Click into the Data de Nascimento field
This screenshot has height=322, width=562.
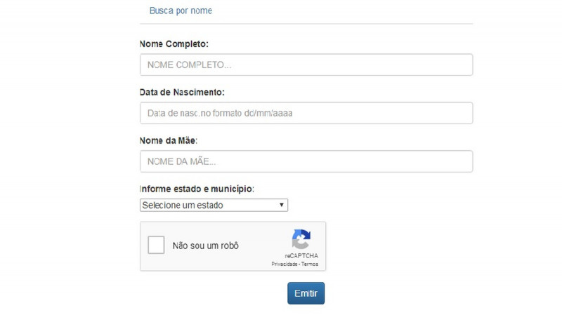pos(306,113)
